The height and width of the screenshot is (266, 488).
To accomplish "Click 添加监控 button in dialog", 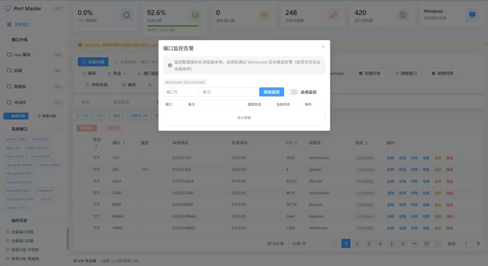I will click(272, 92).
